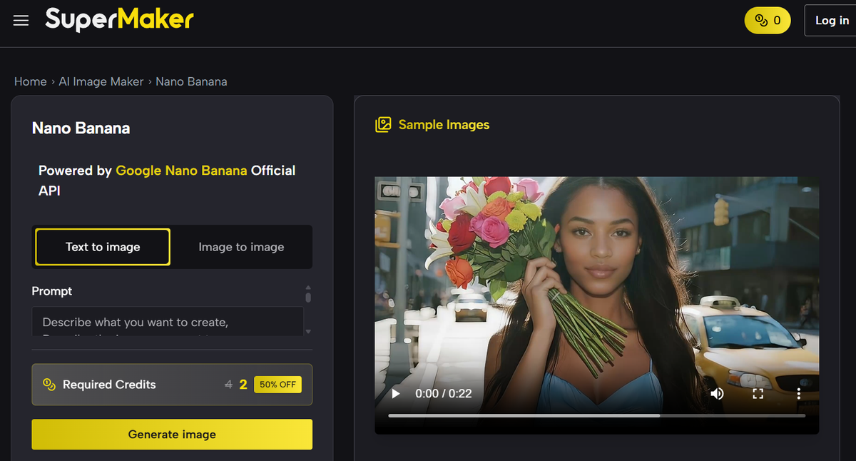Screen dimensions: 856x461
Task: Click the Generate image button
Action: point(172,434)
